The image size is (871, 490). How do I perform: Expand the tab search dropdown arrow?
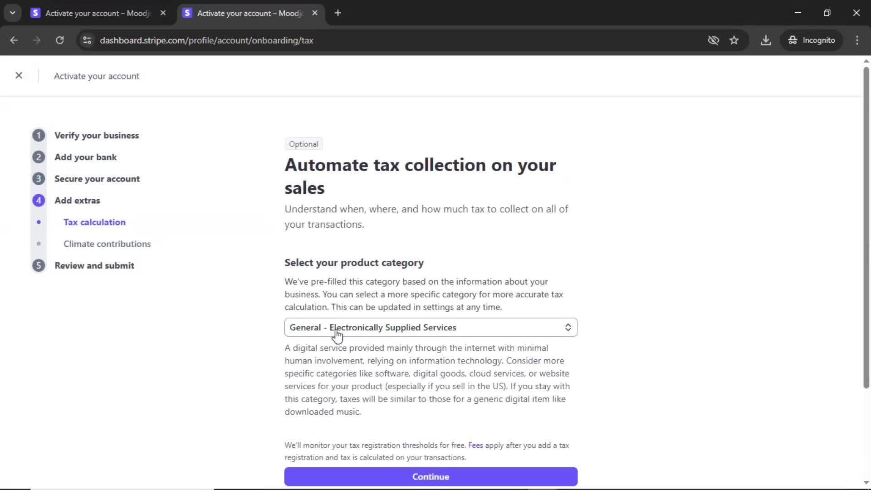click(x=12, y=13)
